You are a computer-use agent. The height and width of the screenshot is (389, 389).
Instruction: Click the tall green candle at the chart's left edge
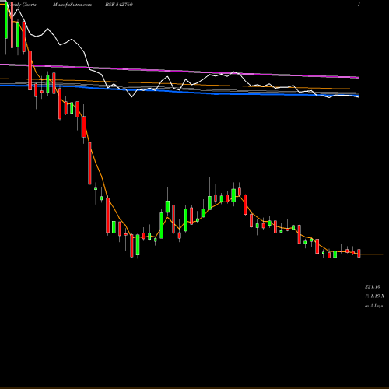click(x=6, y=19)
